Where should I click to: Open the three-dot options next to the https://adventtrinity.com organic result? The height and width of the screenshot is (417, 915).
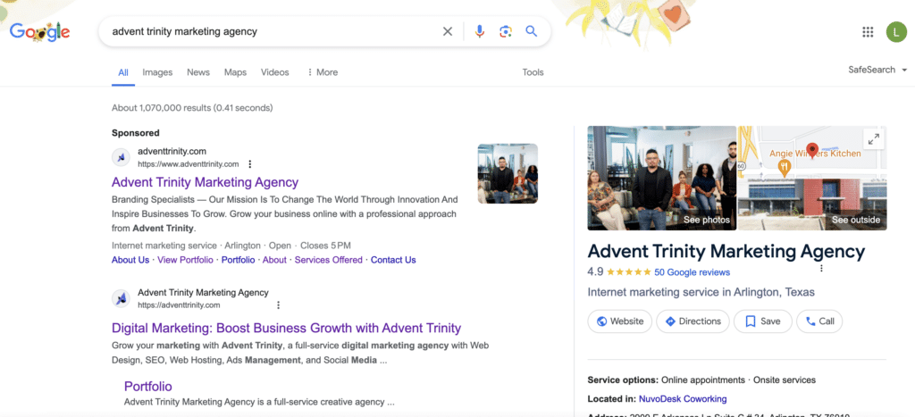click(279, 305)
